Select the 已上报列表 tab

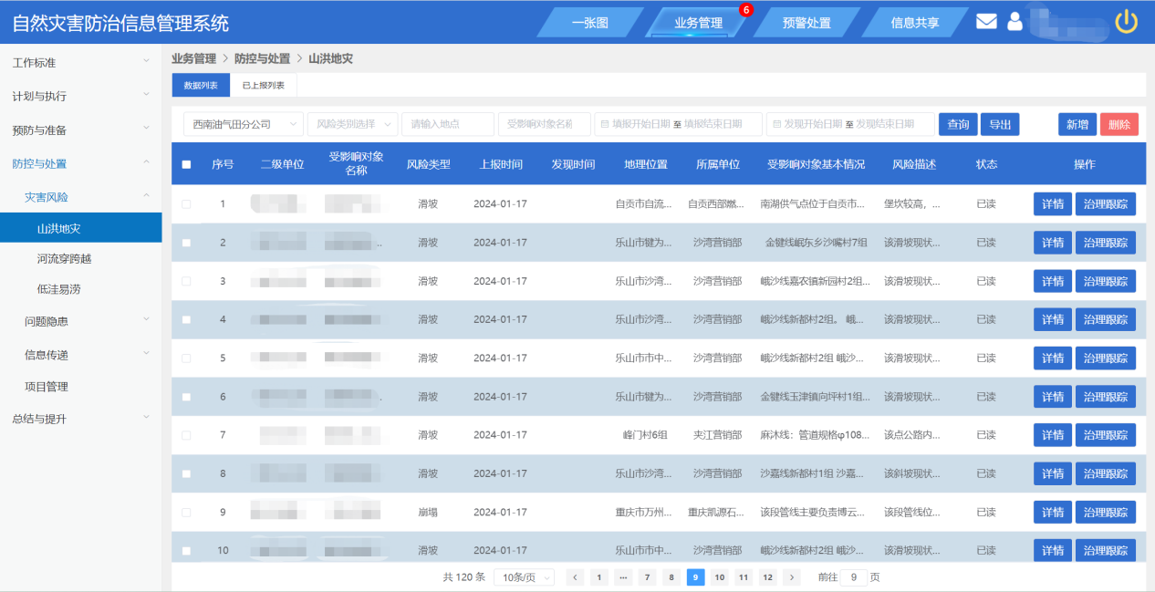click(264, 85)
